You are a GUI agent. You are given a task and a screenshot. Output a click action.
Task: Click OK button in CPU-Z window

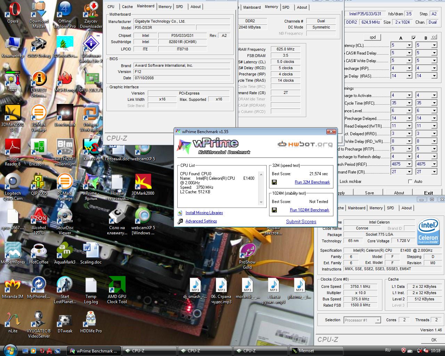(x=434, y=340)
